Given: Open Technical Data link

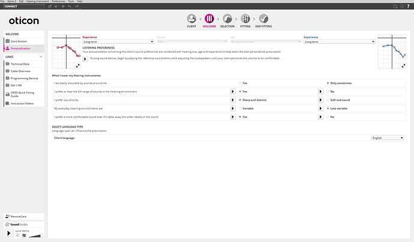Looking at the screenshot, I should (x=24, y=64).
